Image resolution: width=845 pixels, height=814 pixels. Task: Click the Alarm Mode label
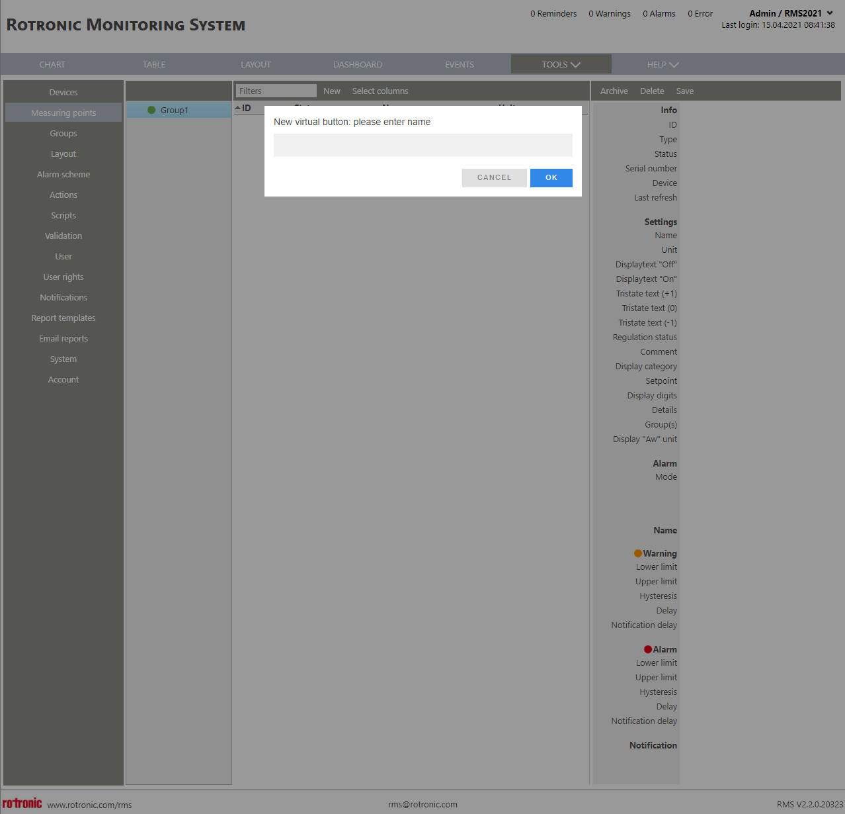click(x=666, y=476)
